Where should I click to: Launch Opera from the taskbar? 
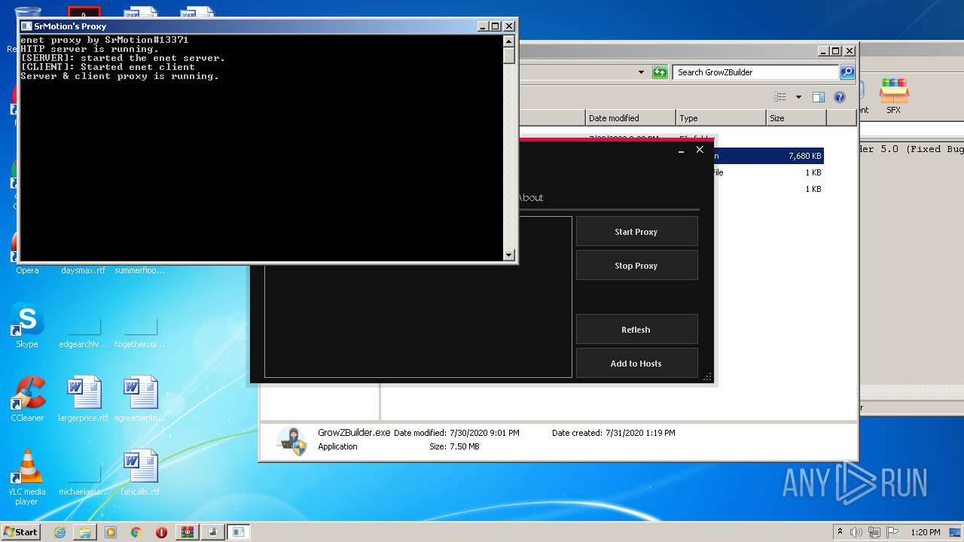click(161, 532)
